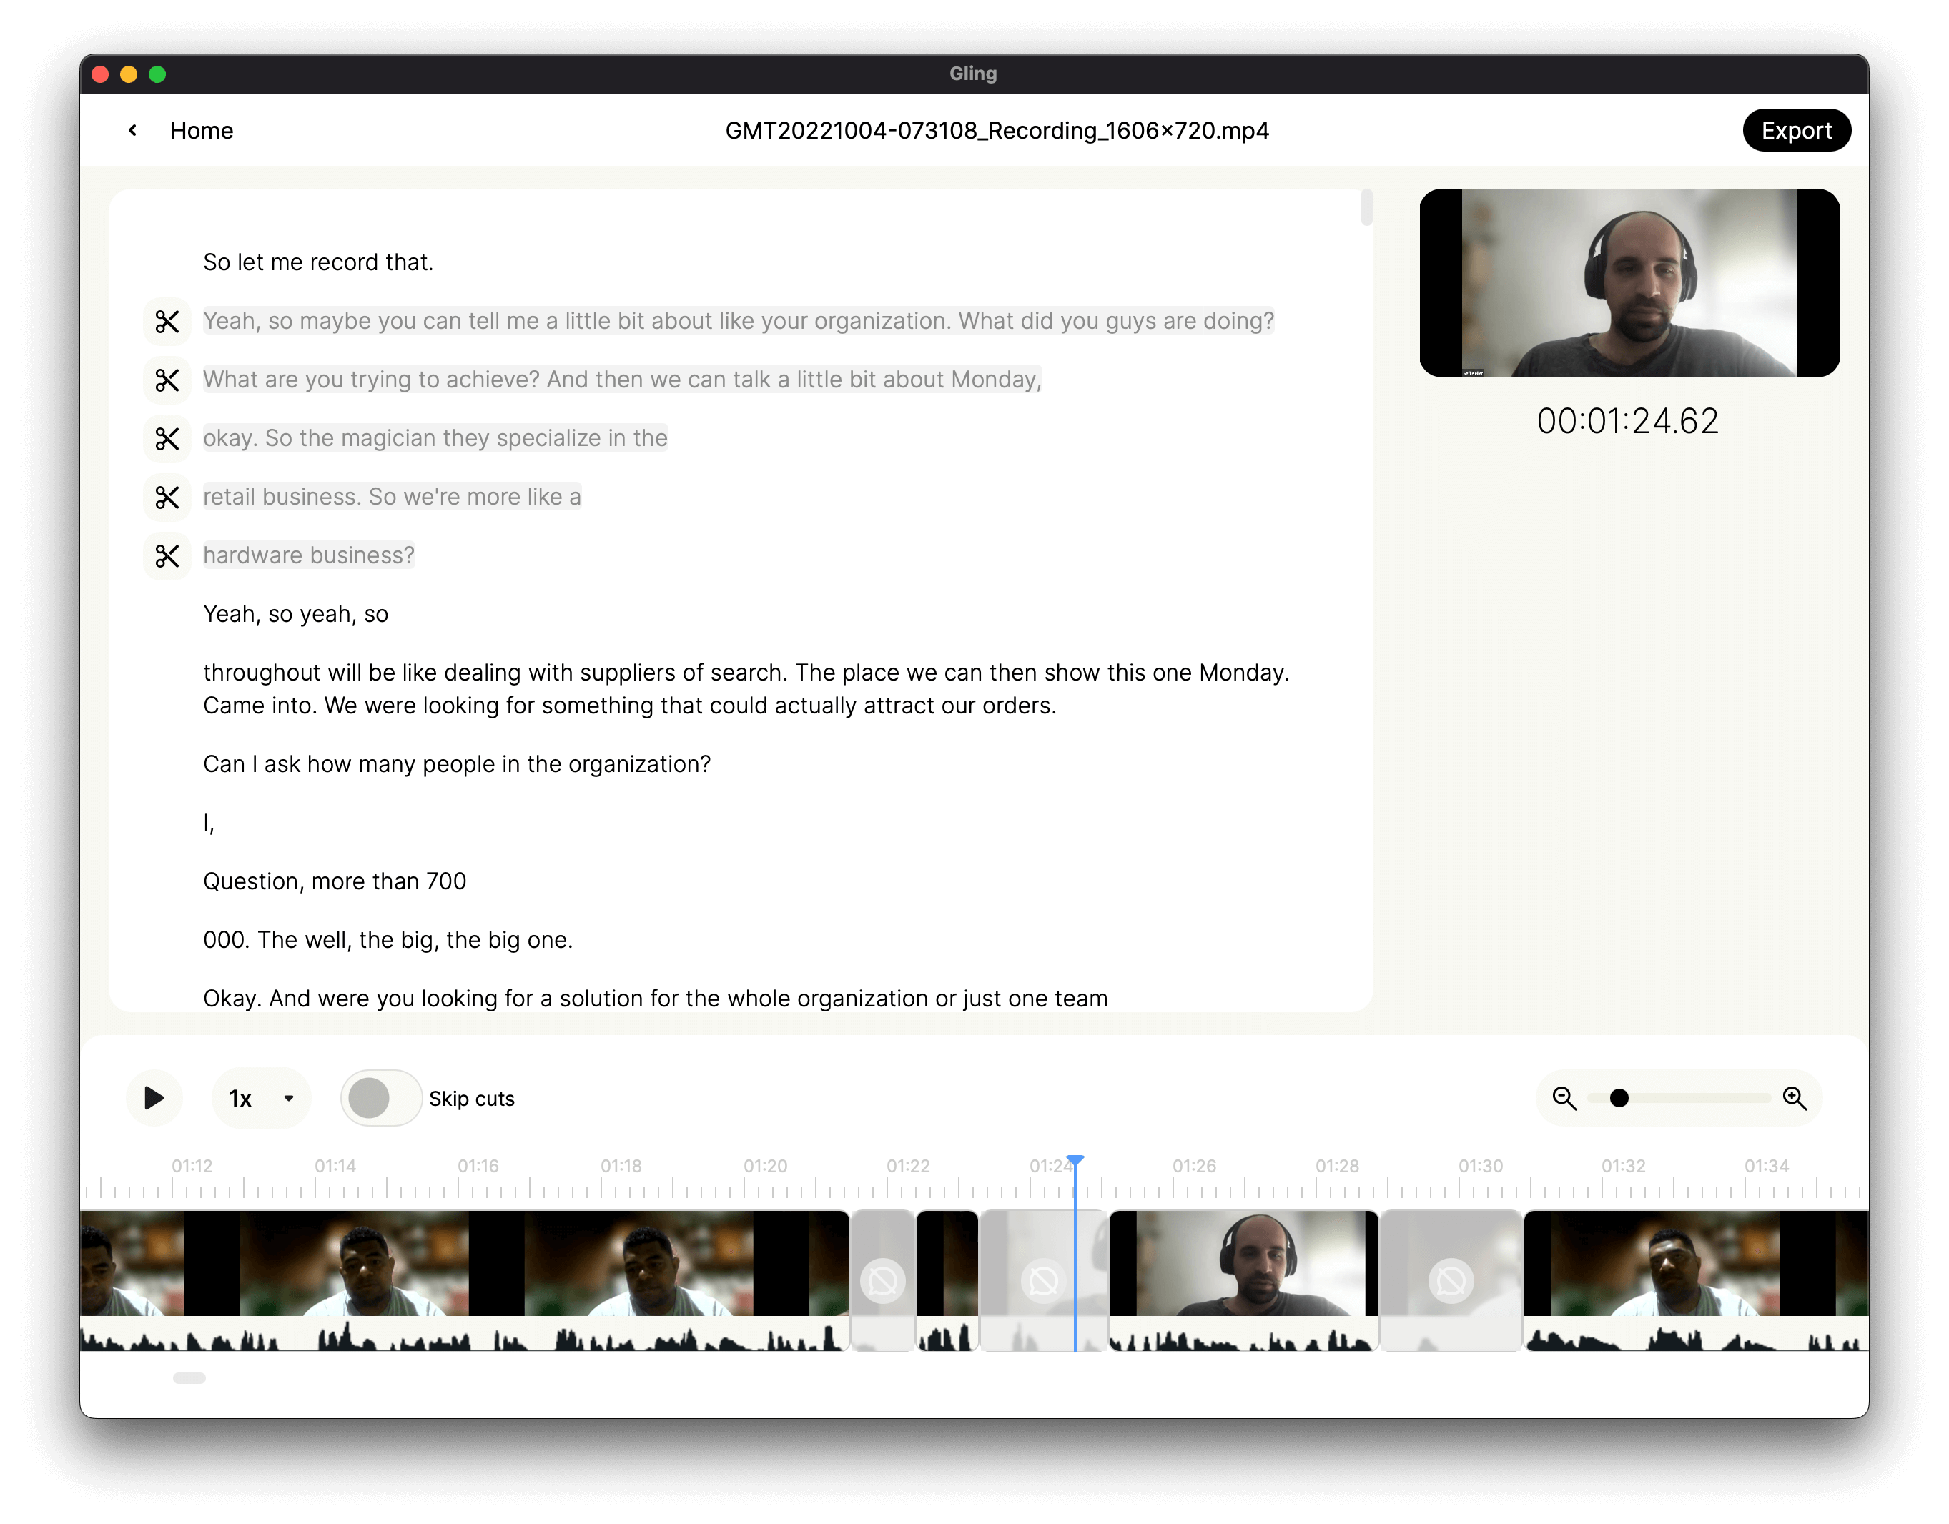
Task: Play the video
Action: pyautogui.click(x=154, y=1097)
